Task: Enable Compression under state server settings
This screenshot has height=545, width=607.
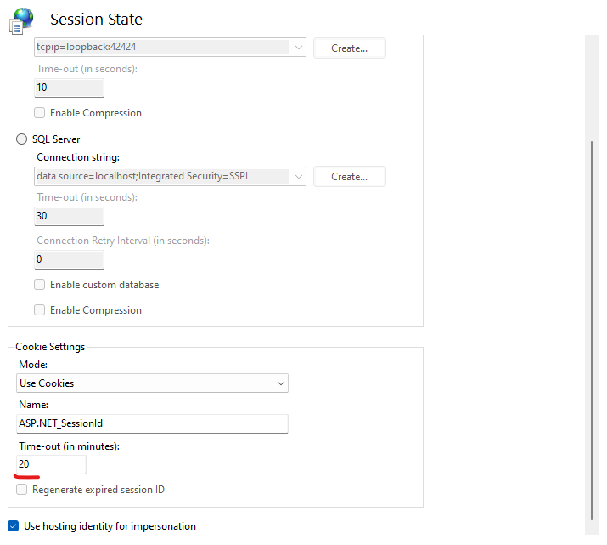Action: [40, 113]
